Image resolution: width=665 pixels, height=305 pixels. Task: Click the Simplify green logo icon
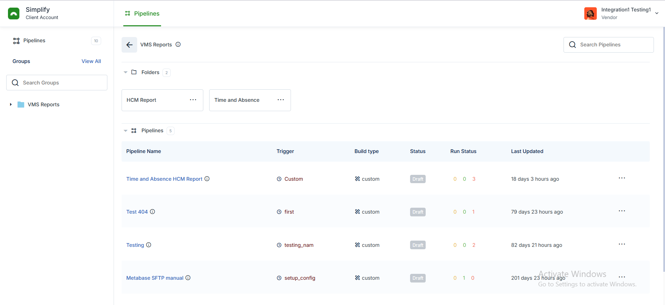tap(14, 14)
